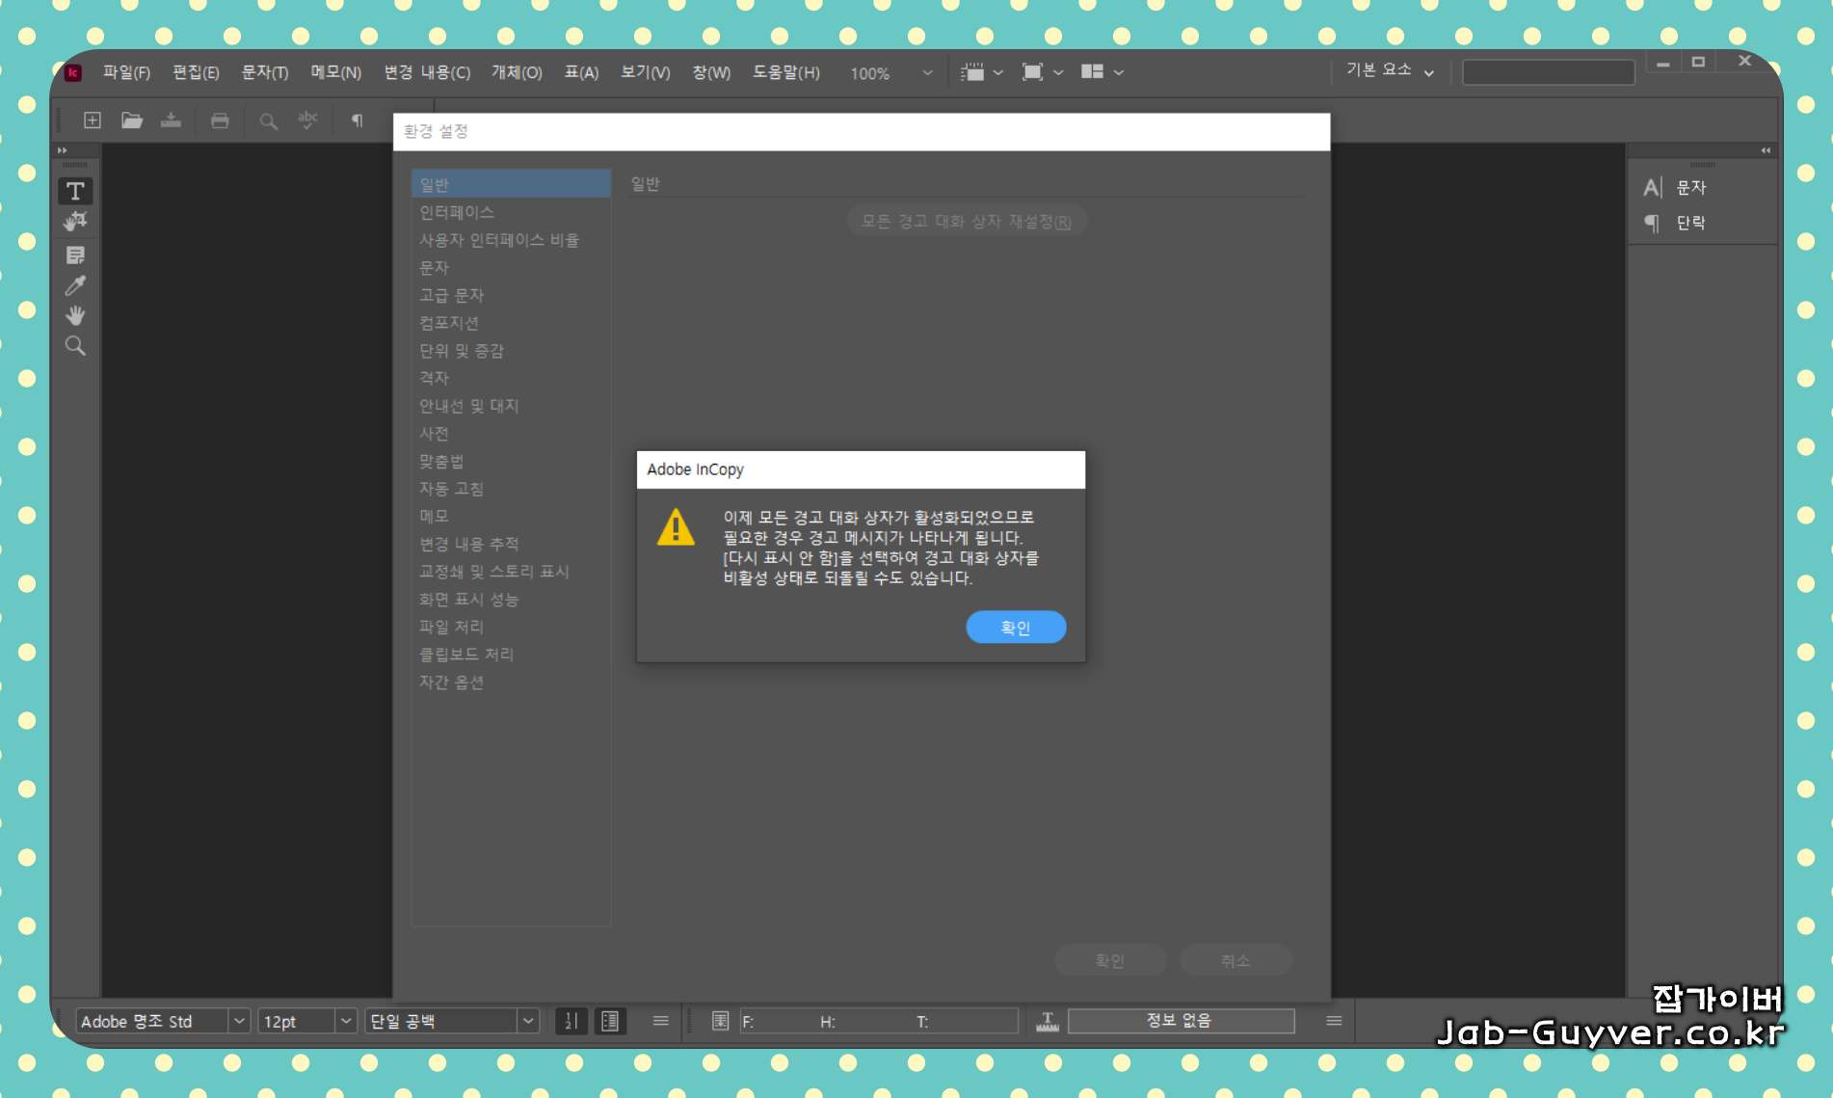Select 자동 고침 in preferences list
This screenshot has height=1098, width=1833.
511,489
